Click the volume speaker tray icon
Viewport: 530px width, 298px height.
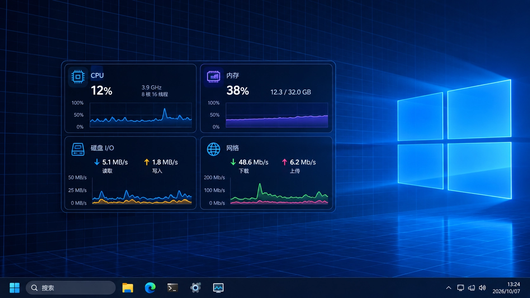coord(482,288)
